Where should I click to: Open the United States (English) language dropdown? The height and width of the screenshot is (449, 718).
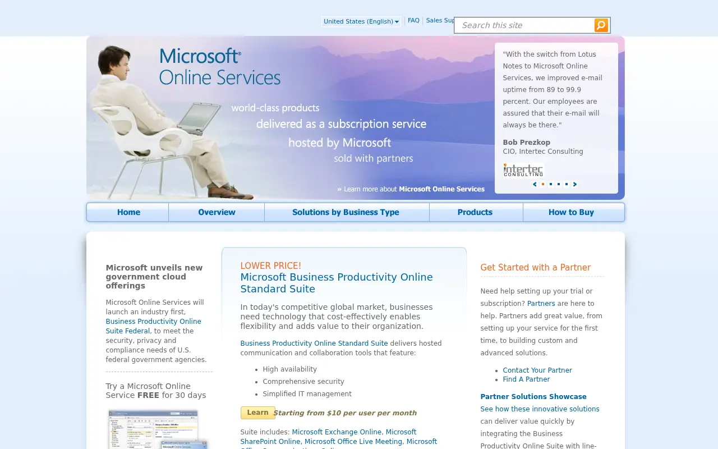[361, 21]
